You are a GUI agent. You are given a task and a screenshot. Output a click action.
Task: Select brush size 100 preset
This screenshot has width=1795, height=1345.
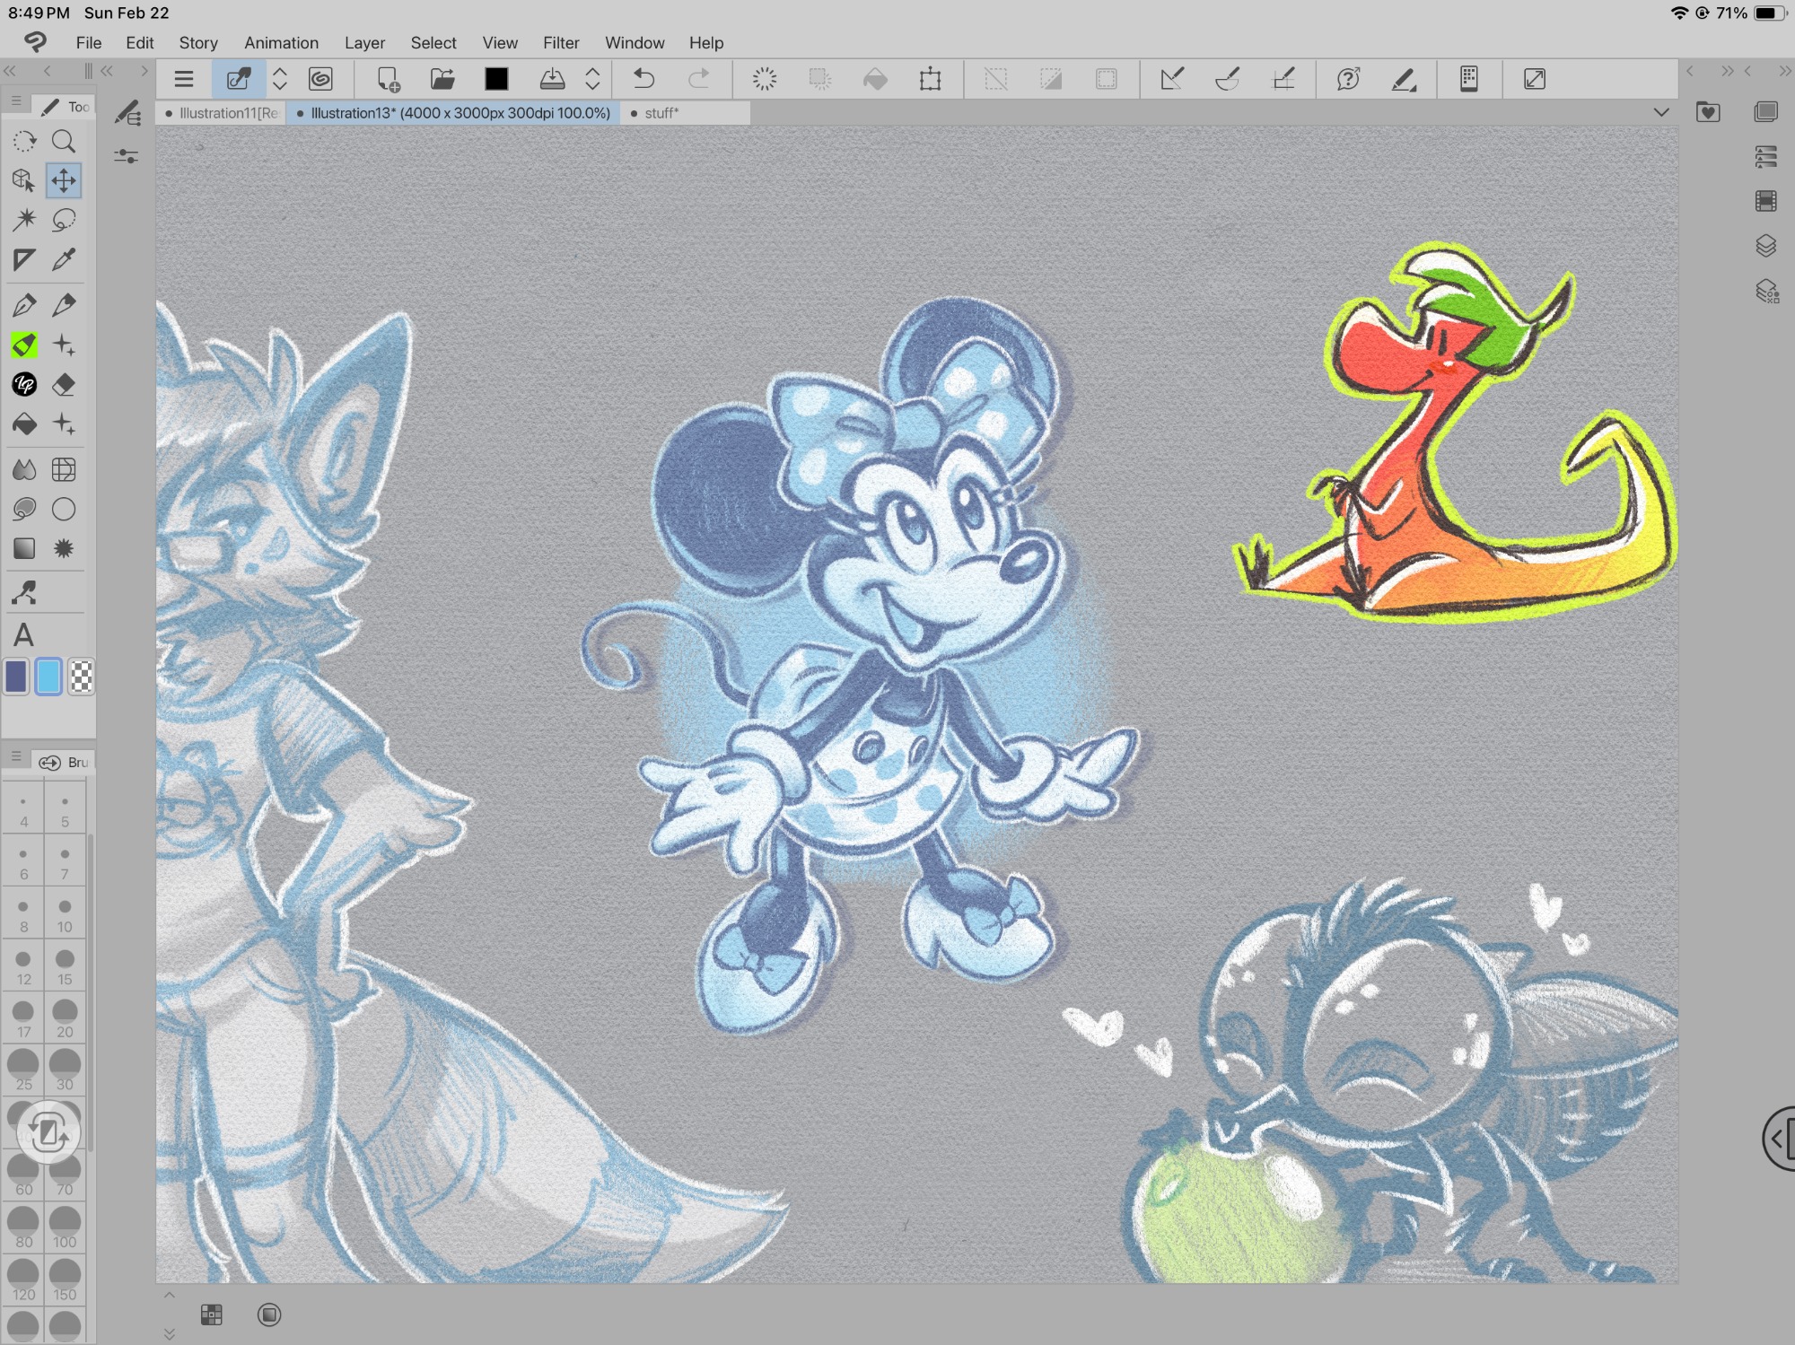click(x=65, y=1228)
